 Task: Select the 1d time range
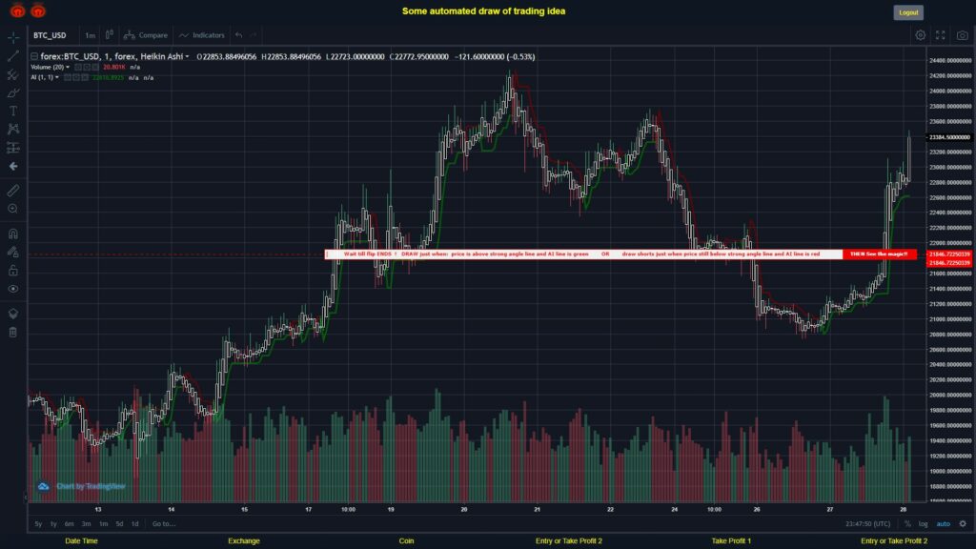pyautogui.click(x=134, y=524)
